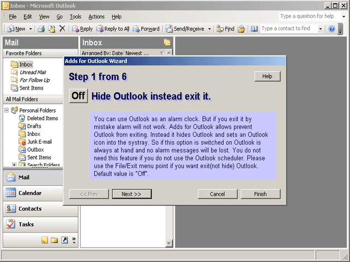Open the help question dropdown arrow

(x=344, y=16)
